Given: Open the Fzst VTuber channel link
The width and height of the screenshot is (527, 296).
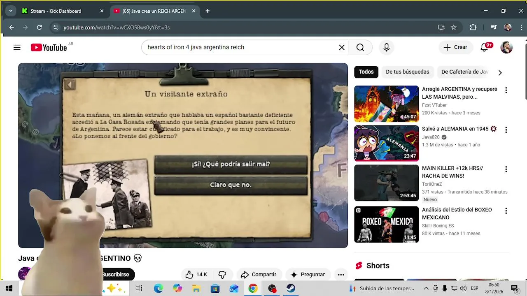Looking at the screenshot, I should (x=434, y=105).
